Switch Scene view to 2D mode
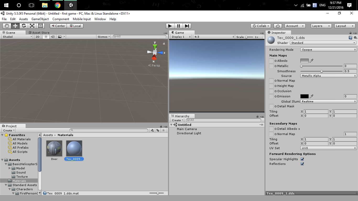Image resolution: width=358 pixels, height=201 pixels. [37, 37]
